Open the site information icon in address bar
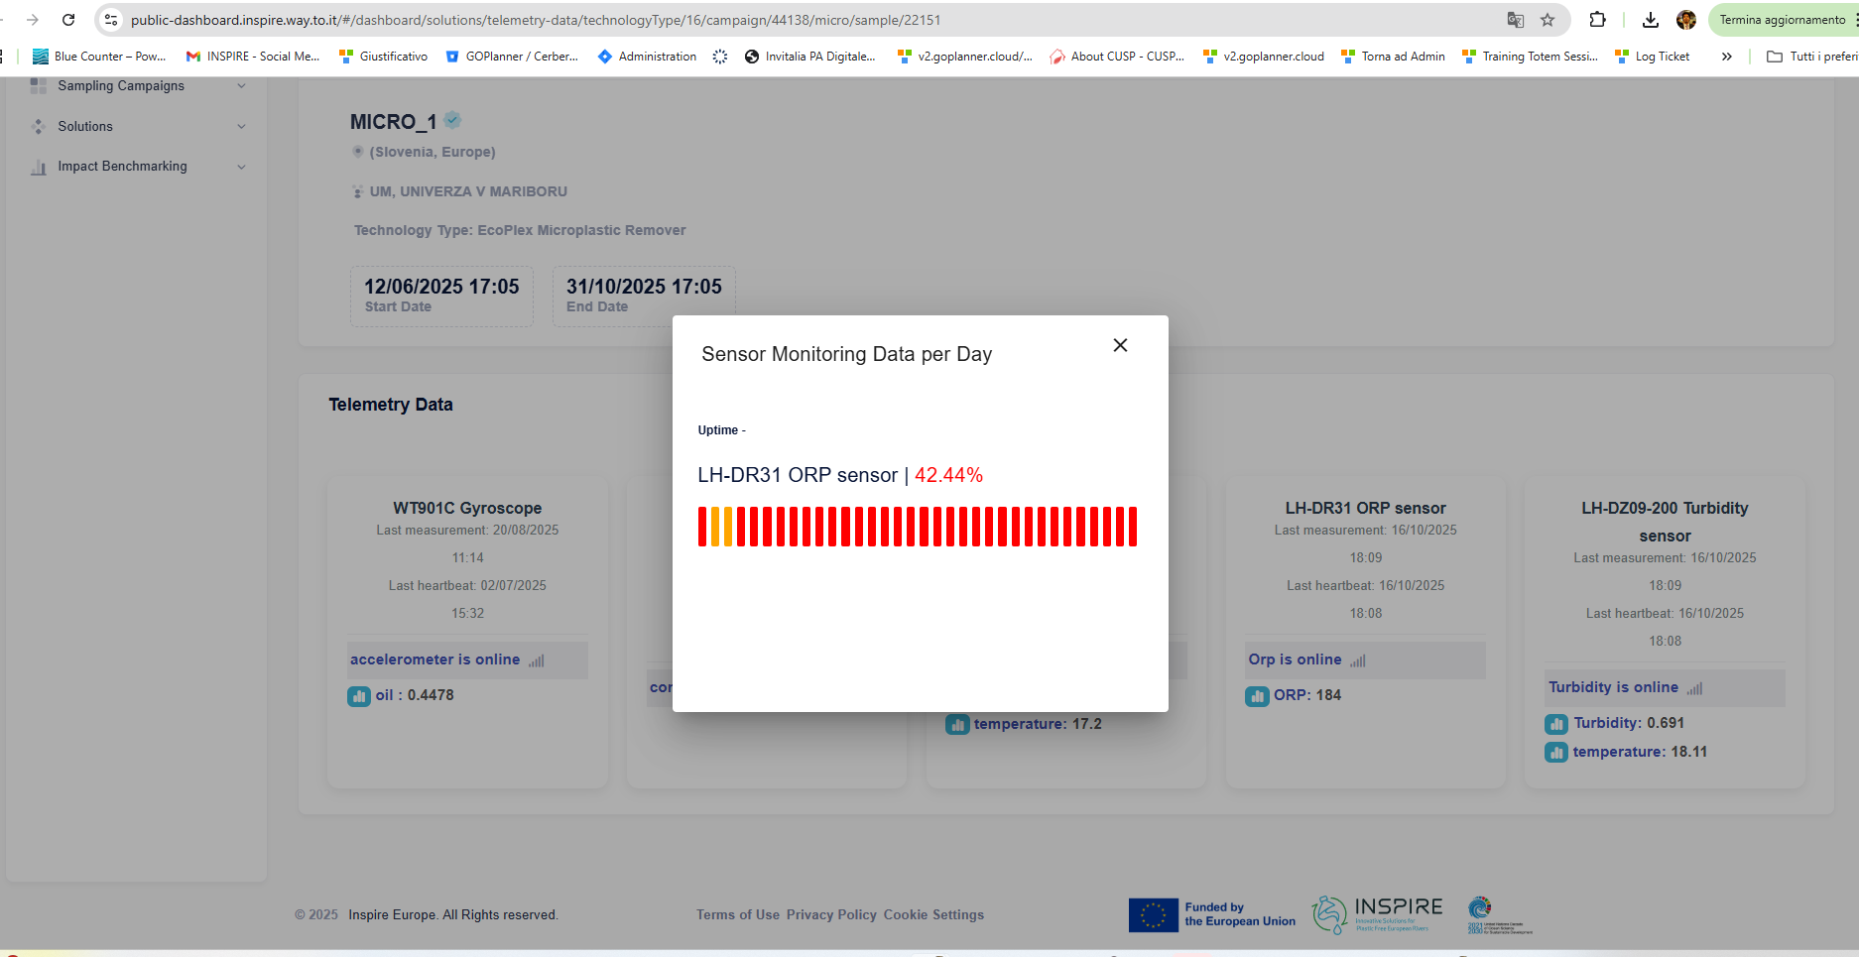This screenshot has height=957, width=1859. pyautogui.click(x=111, y=20)
